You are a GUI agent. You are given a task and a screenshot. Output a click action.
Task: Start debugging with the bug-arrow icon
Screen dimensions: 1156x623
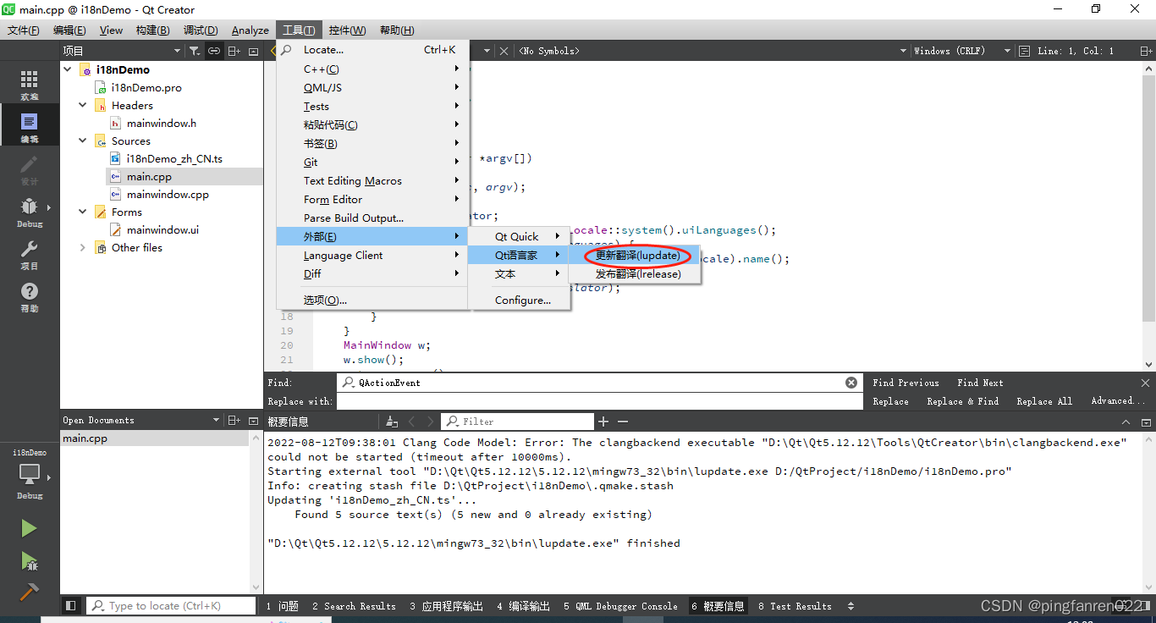coord(30,560)
